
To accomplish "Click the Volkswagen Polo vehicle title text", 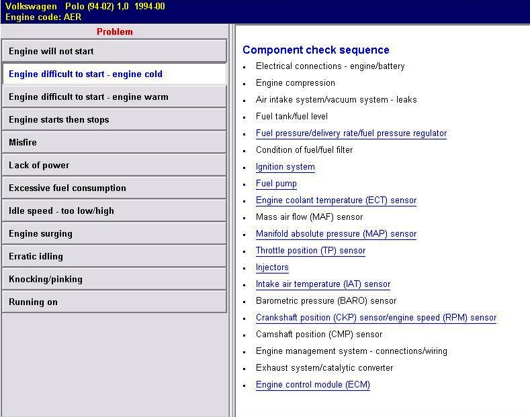I will (x=85, y=7).
